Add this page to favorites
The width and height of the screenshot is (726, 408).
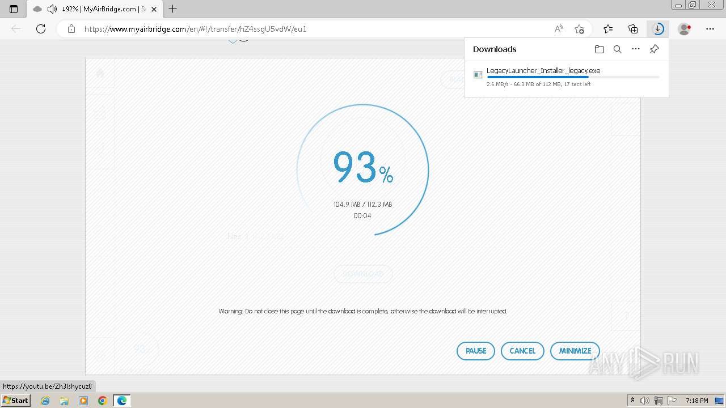[x=579, y=29]
